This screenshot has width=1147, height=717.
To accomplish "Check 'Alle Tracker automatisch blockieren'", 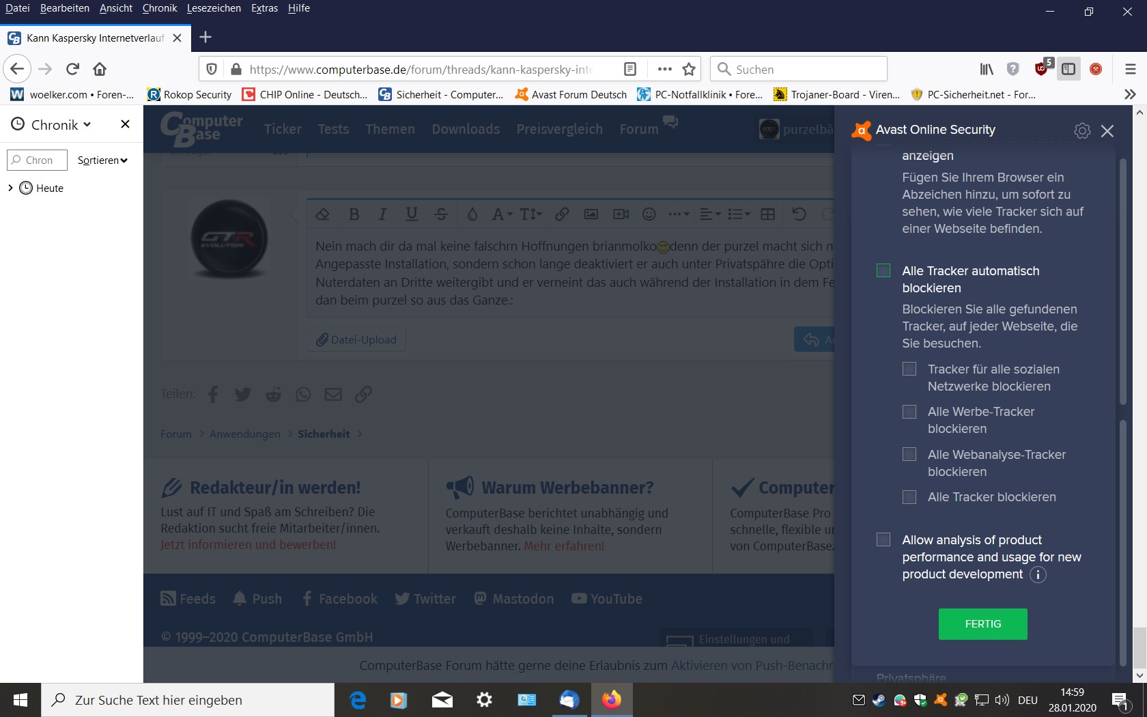I will click(883, 270).
